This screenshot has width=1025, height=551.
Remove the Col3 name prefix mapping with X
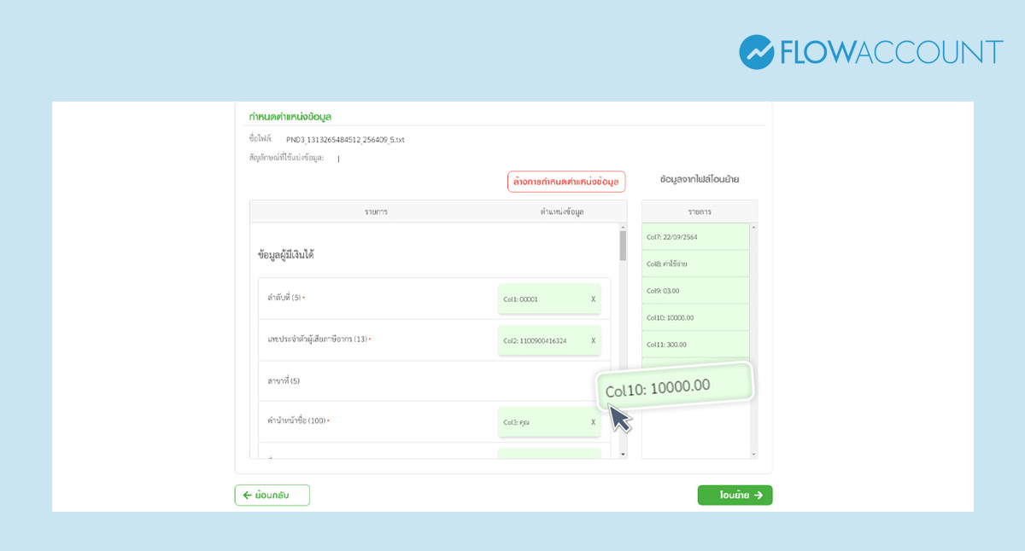(593, 422)
